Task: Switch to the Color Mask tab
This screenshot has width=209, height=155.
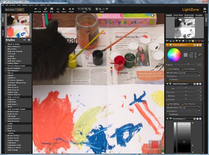Action: tap(178, 15)
